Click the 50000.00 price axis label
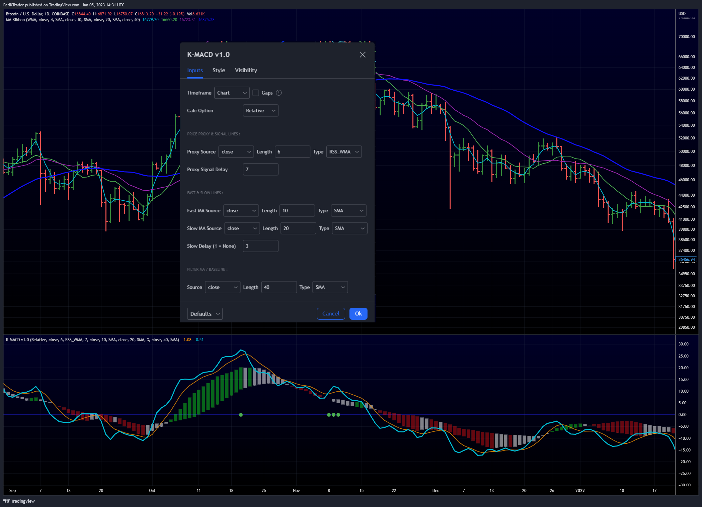 pos(687,151)
